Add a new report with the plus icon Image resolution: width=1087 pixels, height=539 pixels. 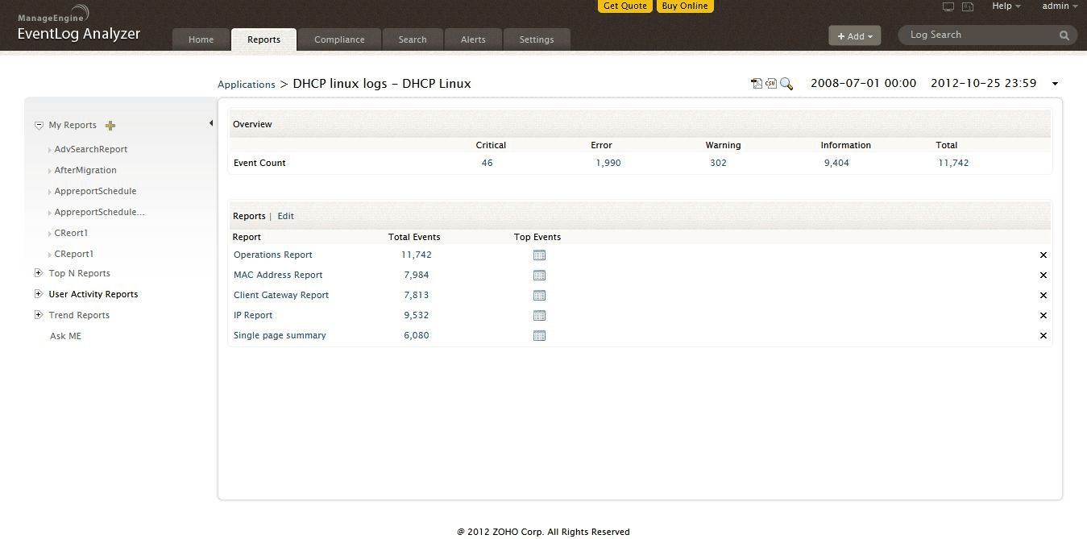111,126
